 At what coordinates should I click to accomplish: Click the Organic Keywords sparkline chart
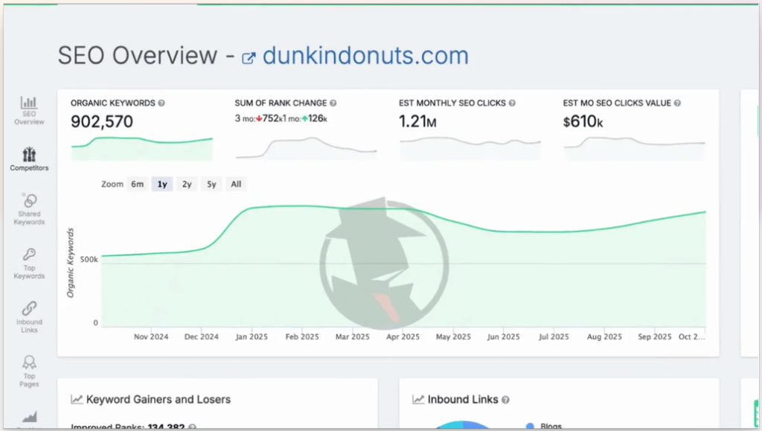(142, 149)
